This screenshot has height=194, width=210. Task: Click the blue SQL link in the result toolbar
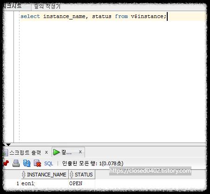[49, 163]
